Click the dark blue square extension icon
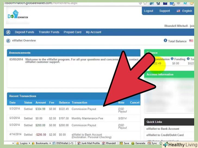The image size is (198, 148). pyautogui.click(x=165, y=3)
